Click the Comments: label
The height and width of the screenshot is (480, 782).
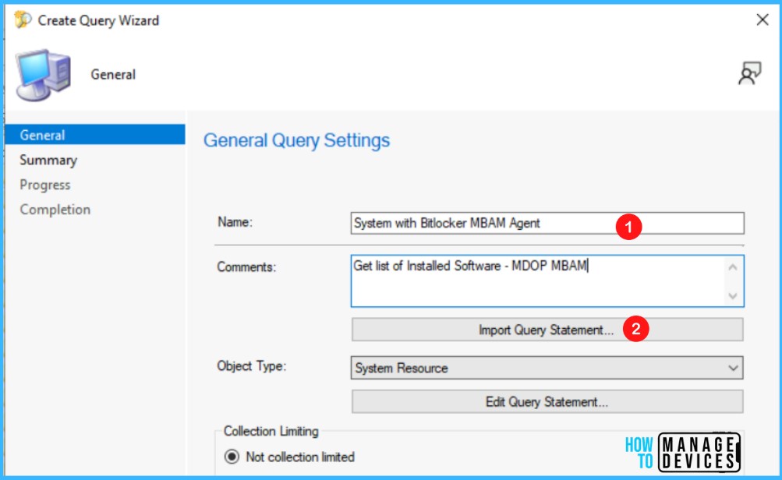tap(246, 267)
